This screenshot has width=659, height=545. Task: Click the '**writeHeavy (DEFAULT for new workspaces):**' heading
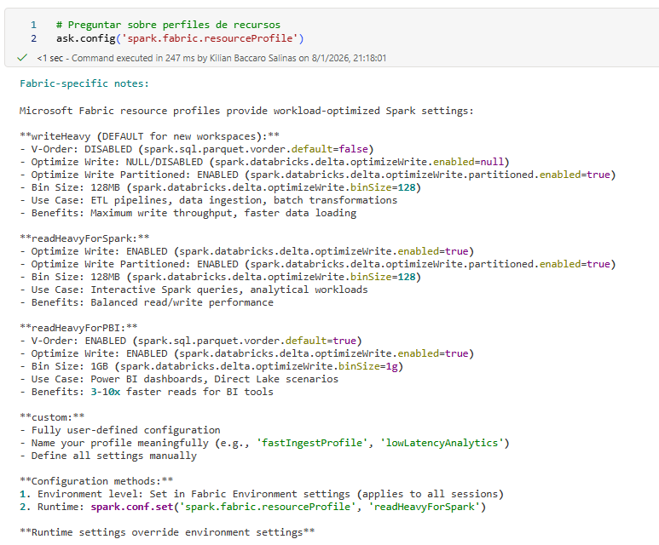pyautogui.click(x=149, y=136)
